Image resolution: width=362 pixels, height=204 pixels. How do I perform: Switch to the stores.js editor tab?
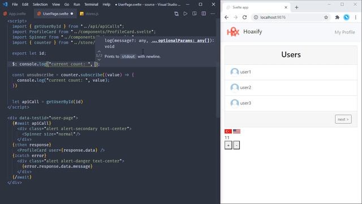coord(89,14)
